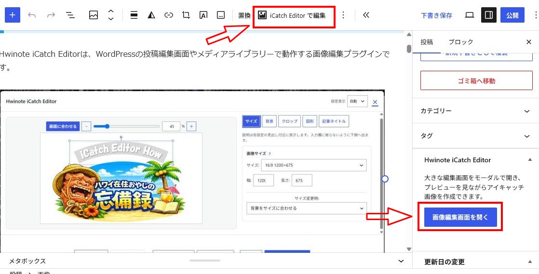
Task: Expand the タグ panel
Action: (476, 136)
